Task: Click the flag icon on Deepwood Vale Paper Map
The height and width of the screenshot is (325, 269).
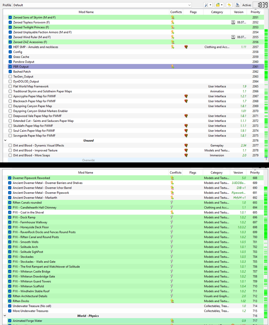Action: [x=186, y=116]
